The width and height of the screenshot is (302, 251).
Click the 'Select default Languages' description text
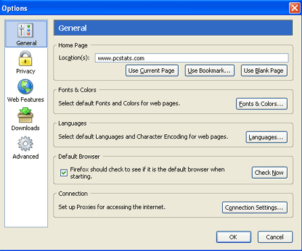tap(143, 137)
